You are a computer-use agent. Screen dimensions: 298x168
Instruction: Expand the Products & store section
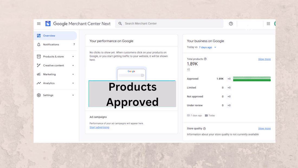[x=73, y=56]
